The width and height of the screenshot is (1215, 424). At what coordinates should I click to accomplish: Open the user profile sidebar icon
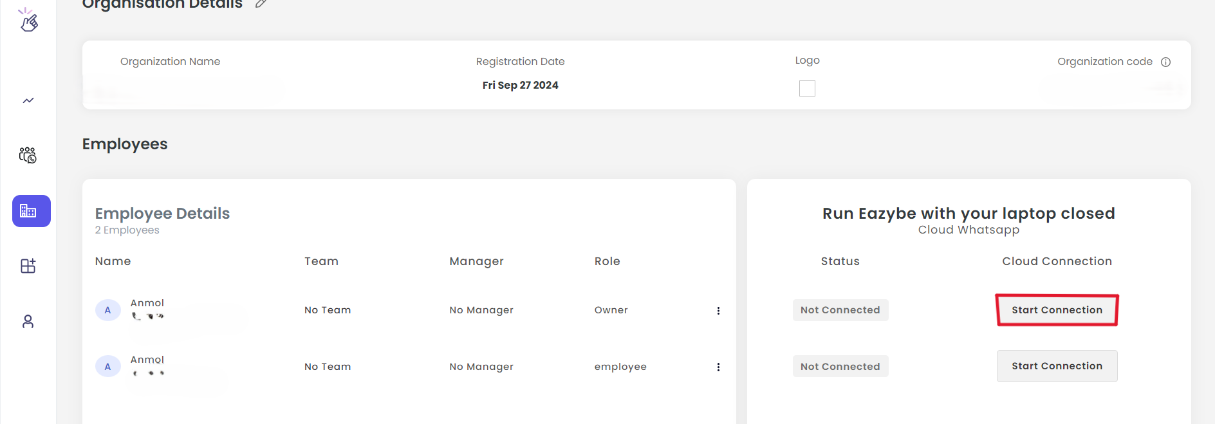click(x=28, y=321)
